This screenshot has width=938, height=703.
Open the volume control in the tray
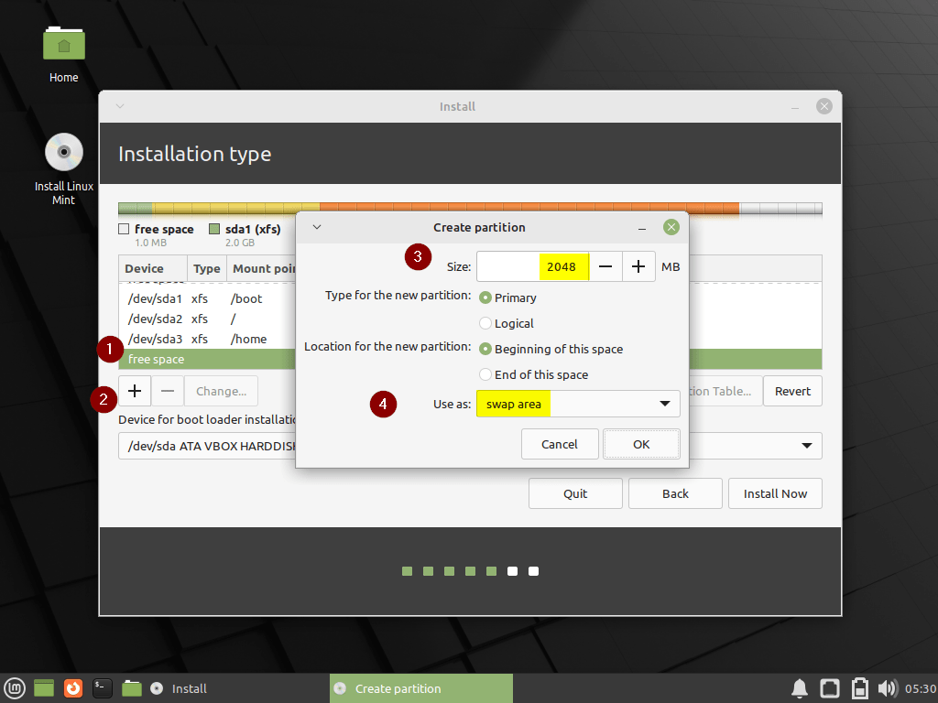[887, 687]
